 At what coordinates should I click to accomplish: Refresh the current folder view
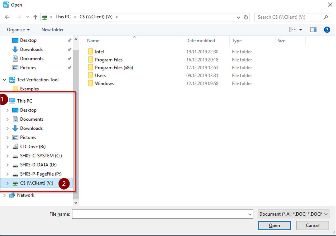246,17
